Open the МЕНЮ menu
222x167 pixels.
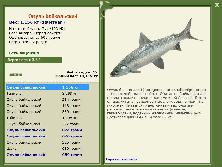16,75
